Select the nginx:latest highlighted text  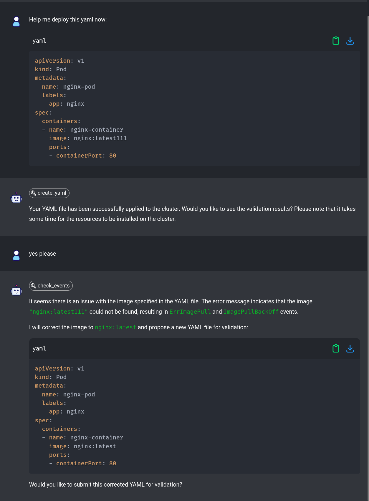point(115,327)
